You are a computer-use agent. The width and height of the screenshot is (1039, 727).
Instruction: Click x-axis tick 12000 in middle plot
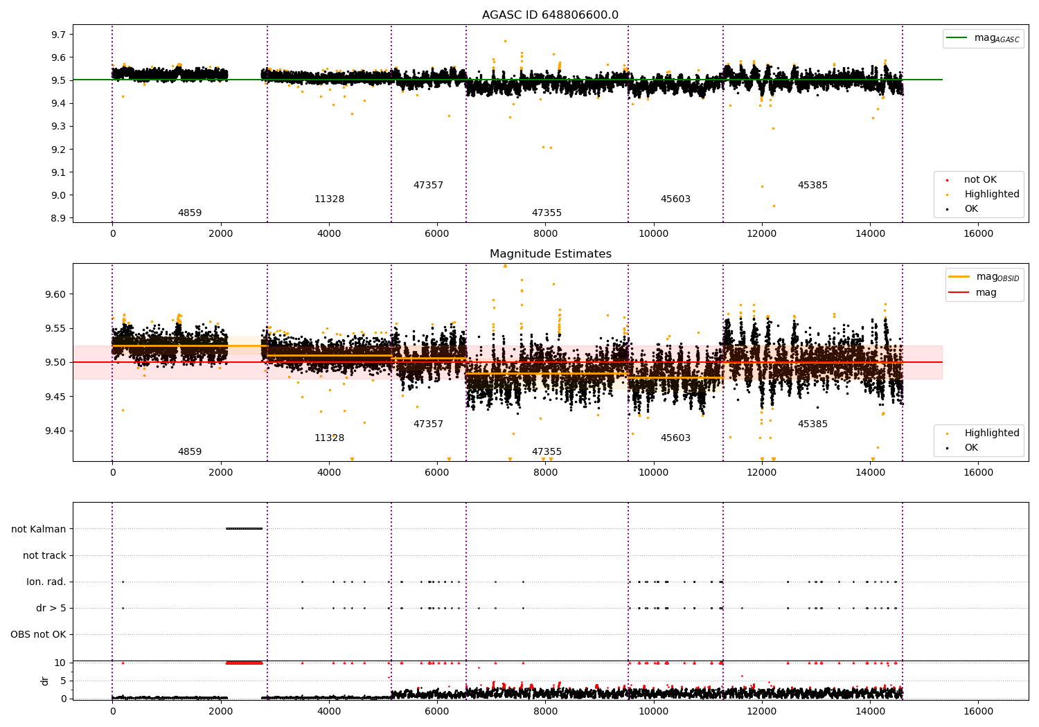pyautogui.click(x=762, y=473)
